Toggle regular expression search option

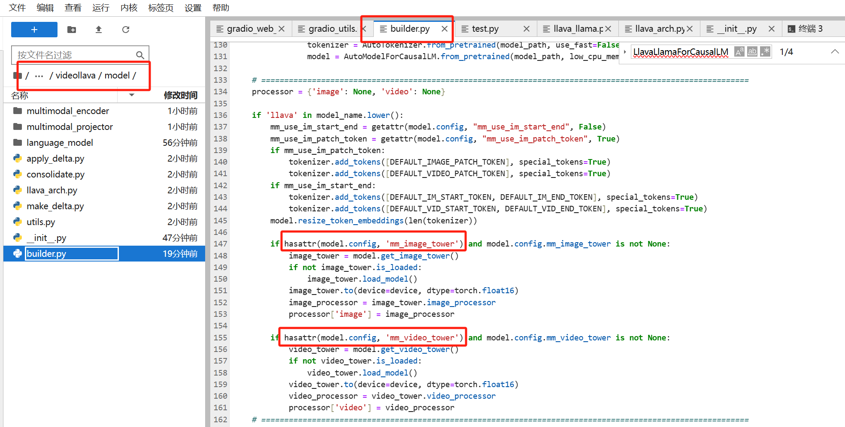pyautogui.click(x=765, y=52)
